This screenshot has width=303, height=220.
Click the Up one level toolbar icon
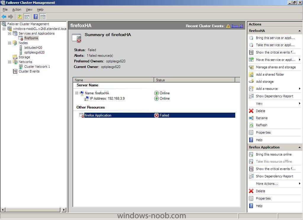coord(20,17)
